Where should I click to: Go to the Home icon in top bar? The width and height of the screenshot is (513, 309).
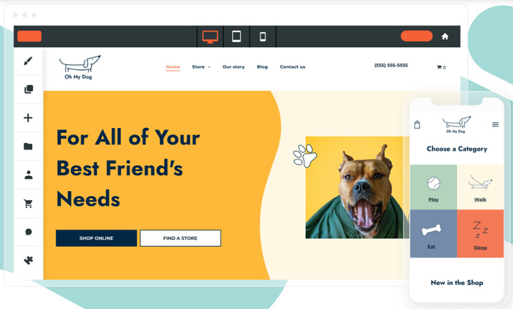[x=445, y=36]
